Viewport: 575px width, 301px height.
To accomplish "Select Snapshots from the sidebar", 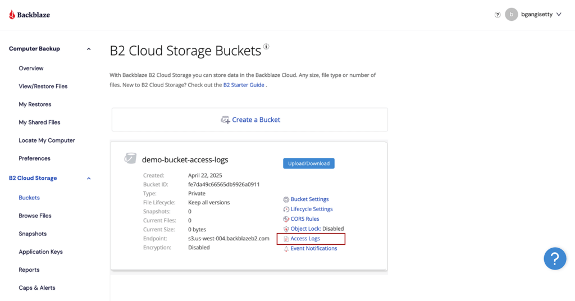I will click(x=33, y=234).
